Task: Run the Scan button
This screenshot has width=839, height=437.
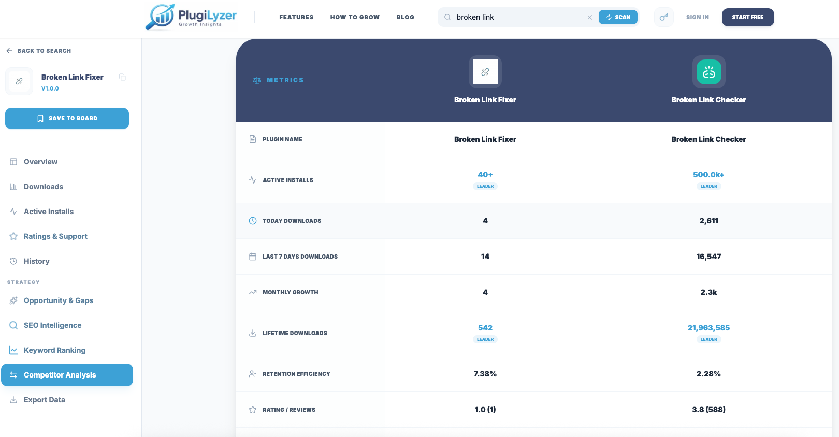Action: (x=618, y=17)
